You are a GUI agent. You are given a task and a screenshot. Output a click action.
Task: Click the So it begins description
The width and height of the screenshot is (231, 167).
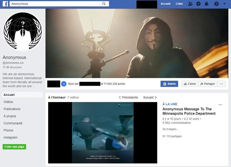coord(171,129)
